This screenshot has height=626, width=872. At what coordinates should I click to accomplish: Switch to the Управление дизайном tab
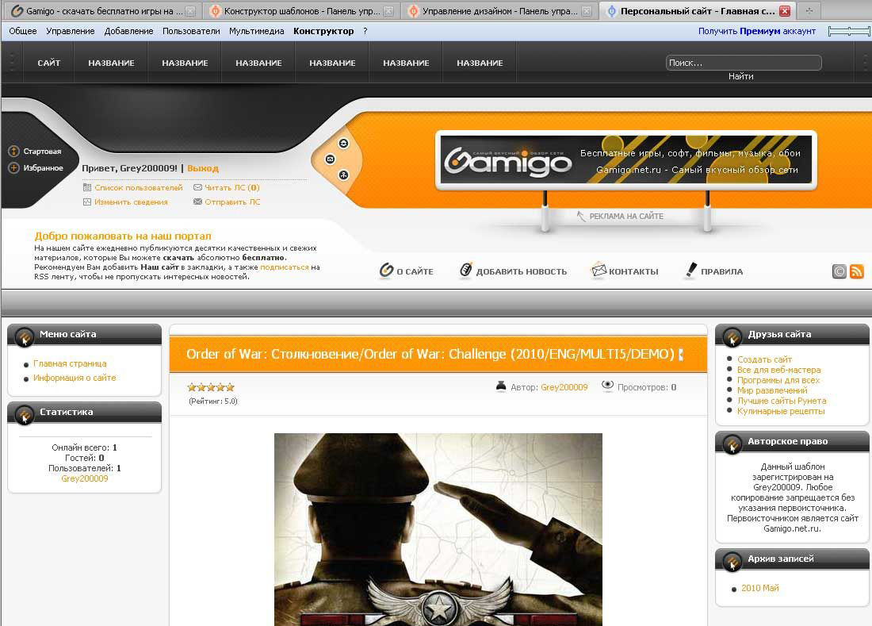tap(499, 10)
